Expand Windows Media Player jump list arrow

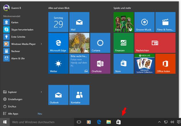click(41, 44)
